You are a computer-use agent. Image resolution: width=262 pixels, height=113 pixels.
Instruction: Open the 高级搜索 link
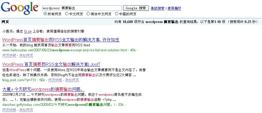pos(157,8)
